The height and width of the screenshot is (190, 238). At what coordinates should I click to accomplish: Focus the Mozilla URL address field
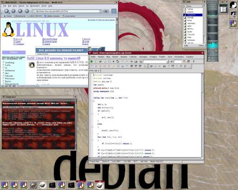pyautogui.click(x=66, y=11)
